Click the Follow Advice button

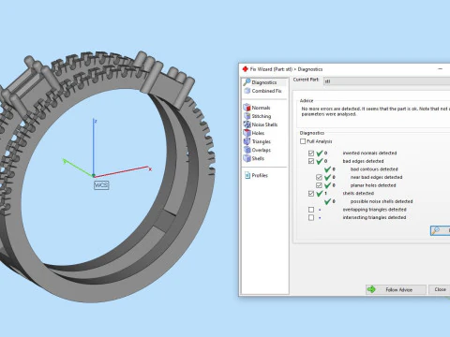(x=396, y=289)
